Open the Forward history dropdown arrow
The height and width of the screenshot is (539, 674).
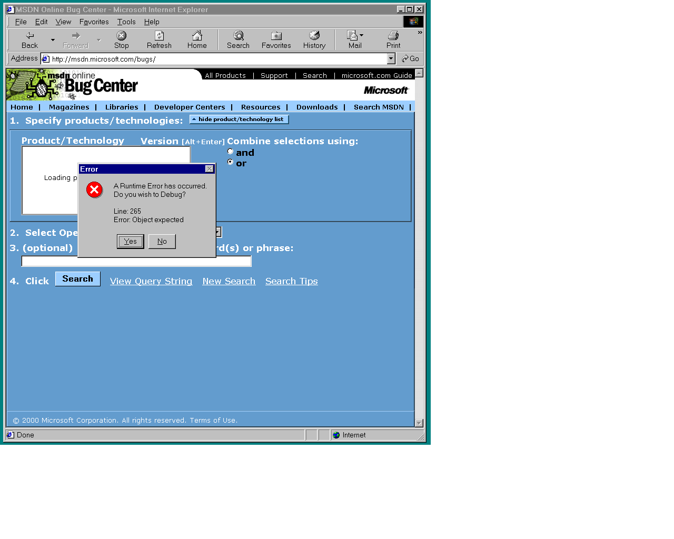coord(98,40)
